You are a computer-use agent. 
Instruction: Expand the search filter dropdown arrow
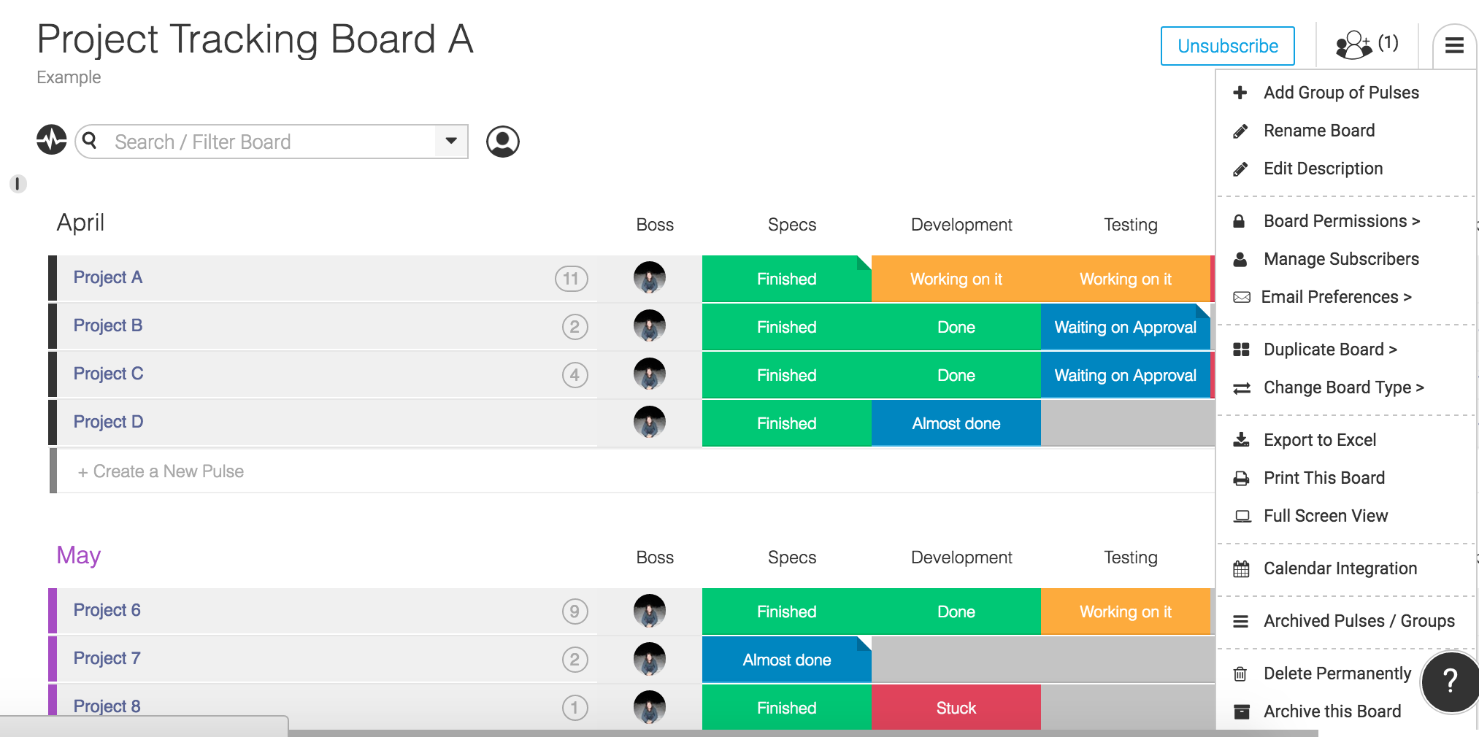tap(451, 141)
